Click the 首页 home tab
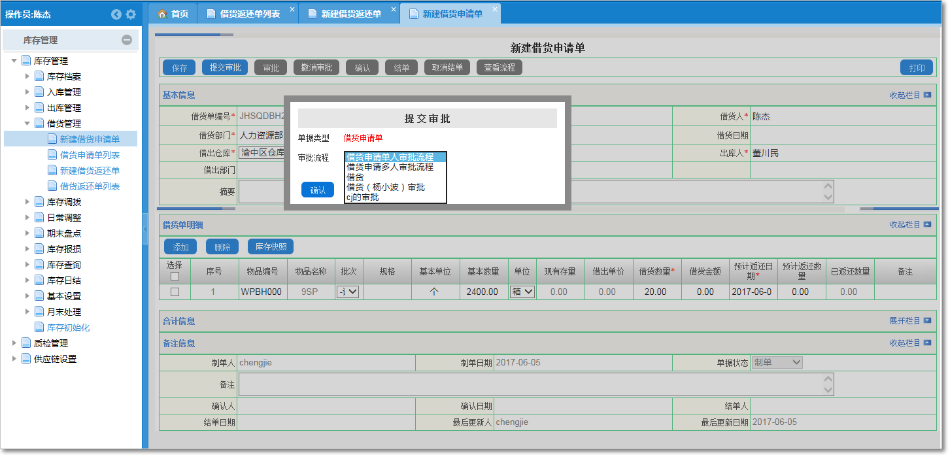The image size is (948, 455). pyautogui.click(x=173, y=14)
